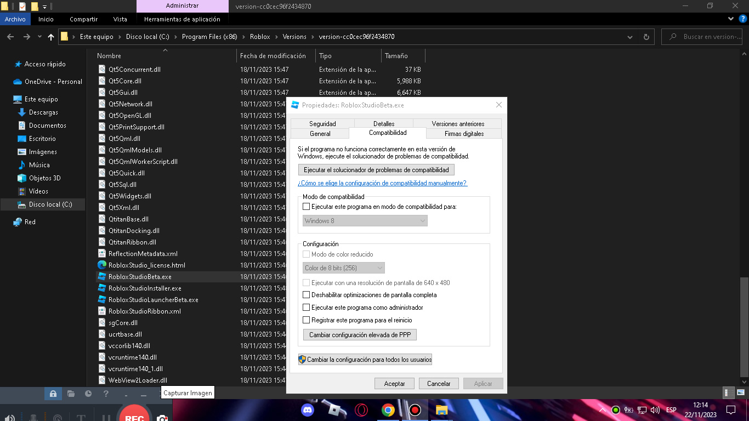
Task: Click the Cancelar button
Action: (x=439, y=384)
